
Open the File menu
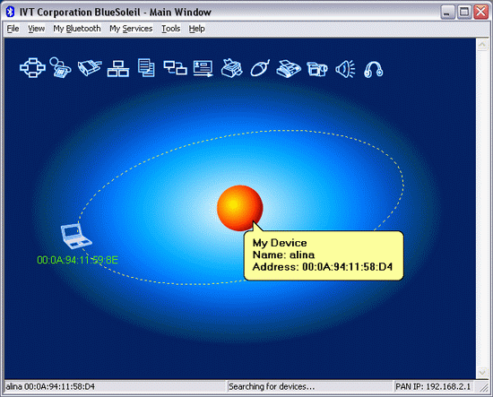coord(13,29)
